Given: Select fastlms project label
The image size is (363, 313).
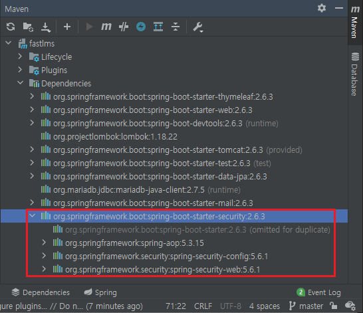Looking at the screenshot, I should click(42, 43).
